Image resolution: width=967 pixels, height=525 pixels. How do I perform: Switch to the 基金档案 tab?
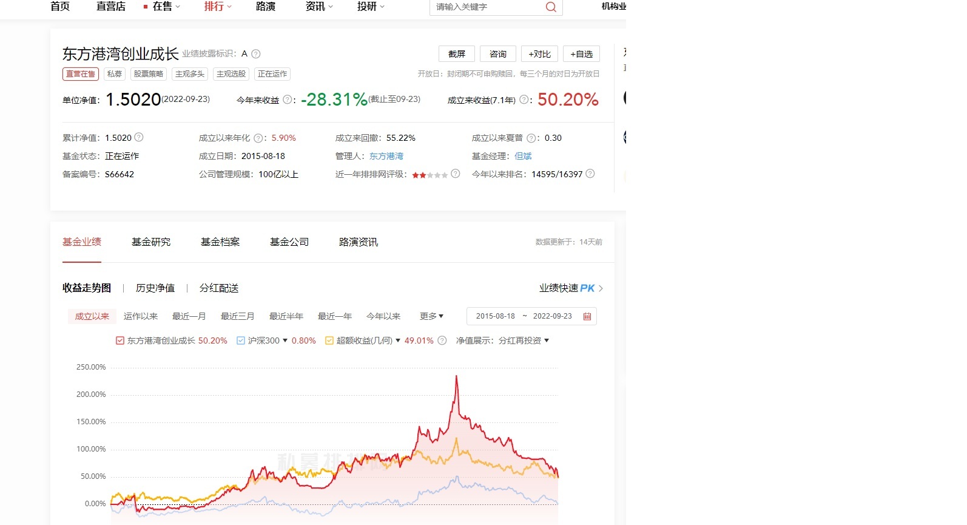pos(220,242)
